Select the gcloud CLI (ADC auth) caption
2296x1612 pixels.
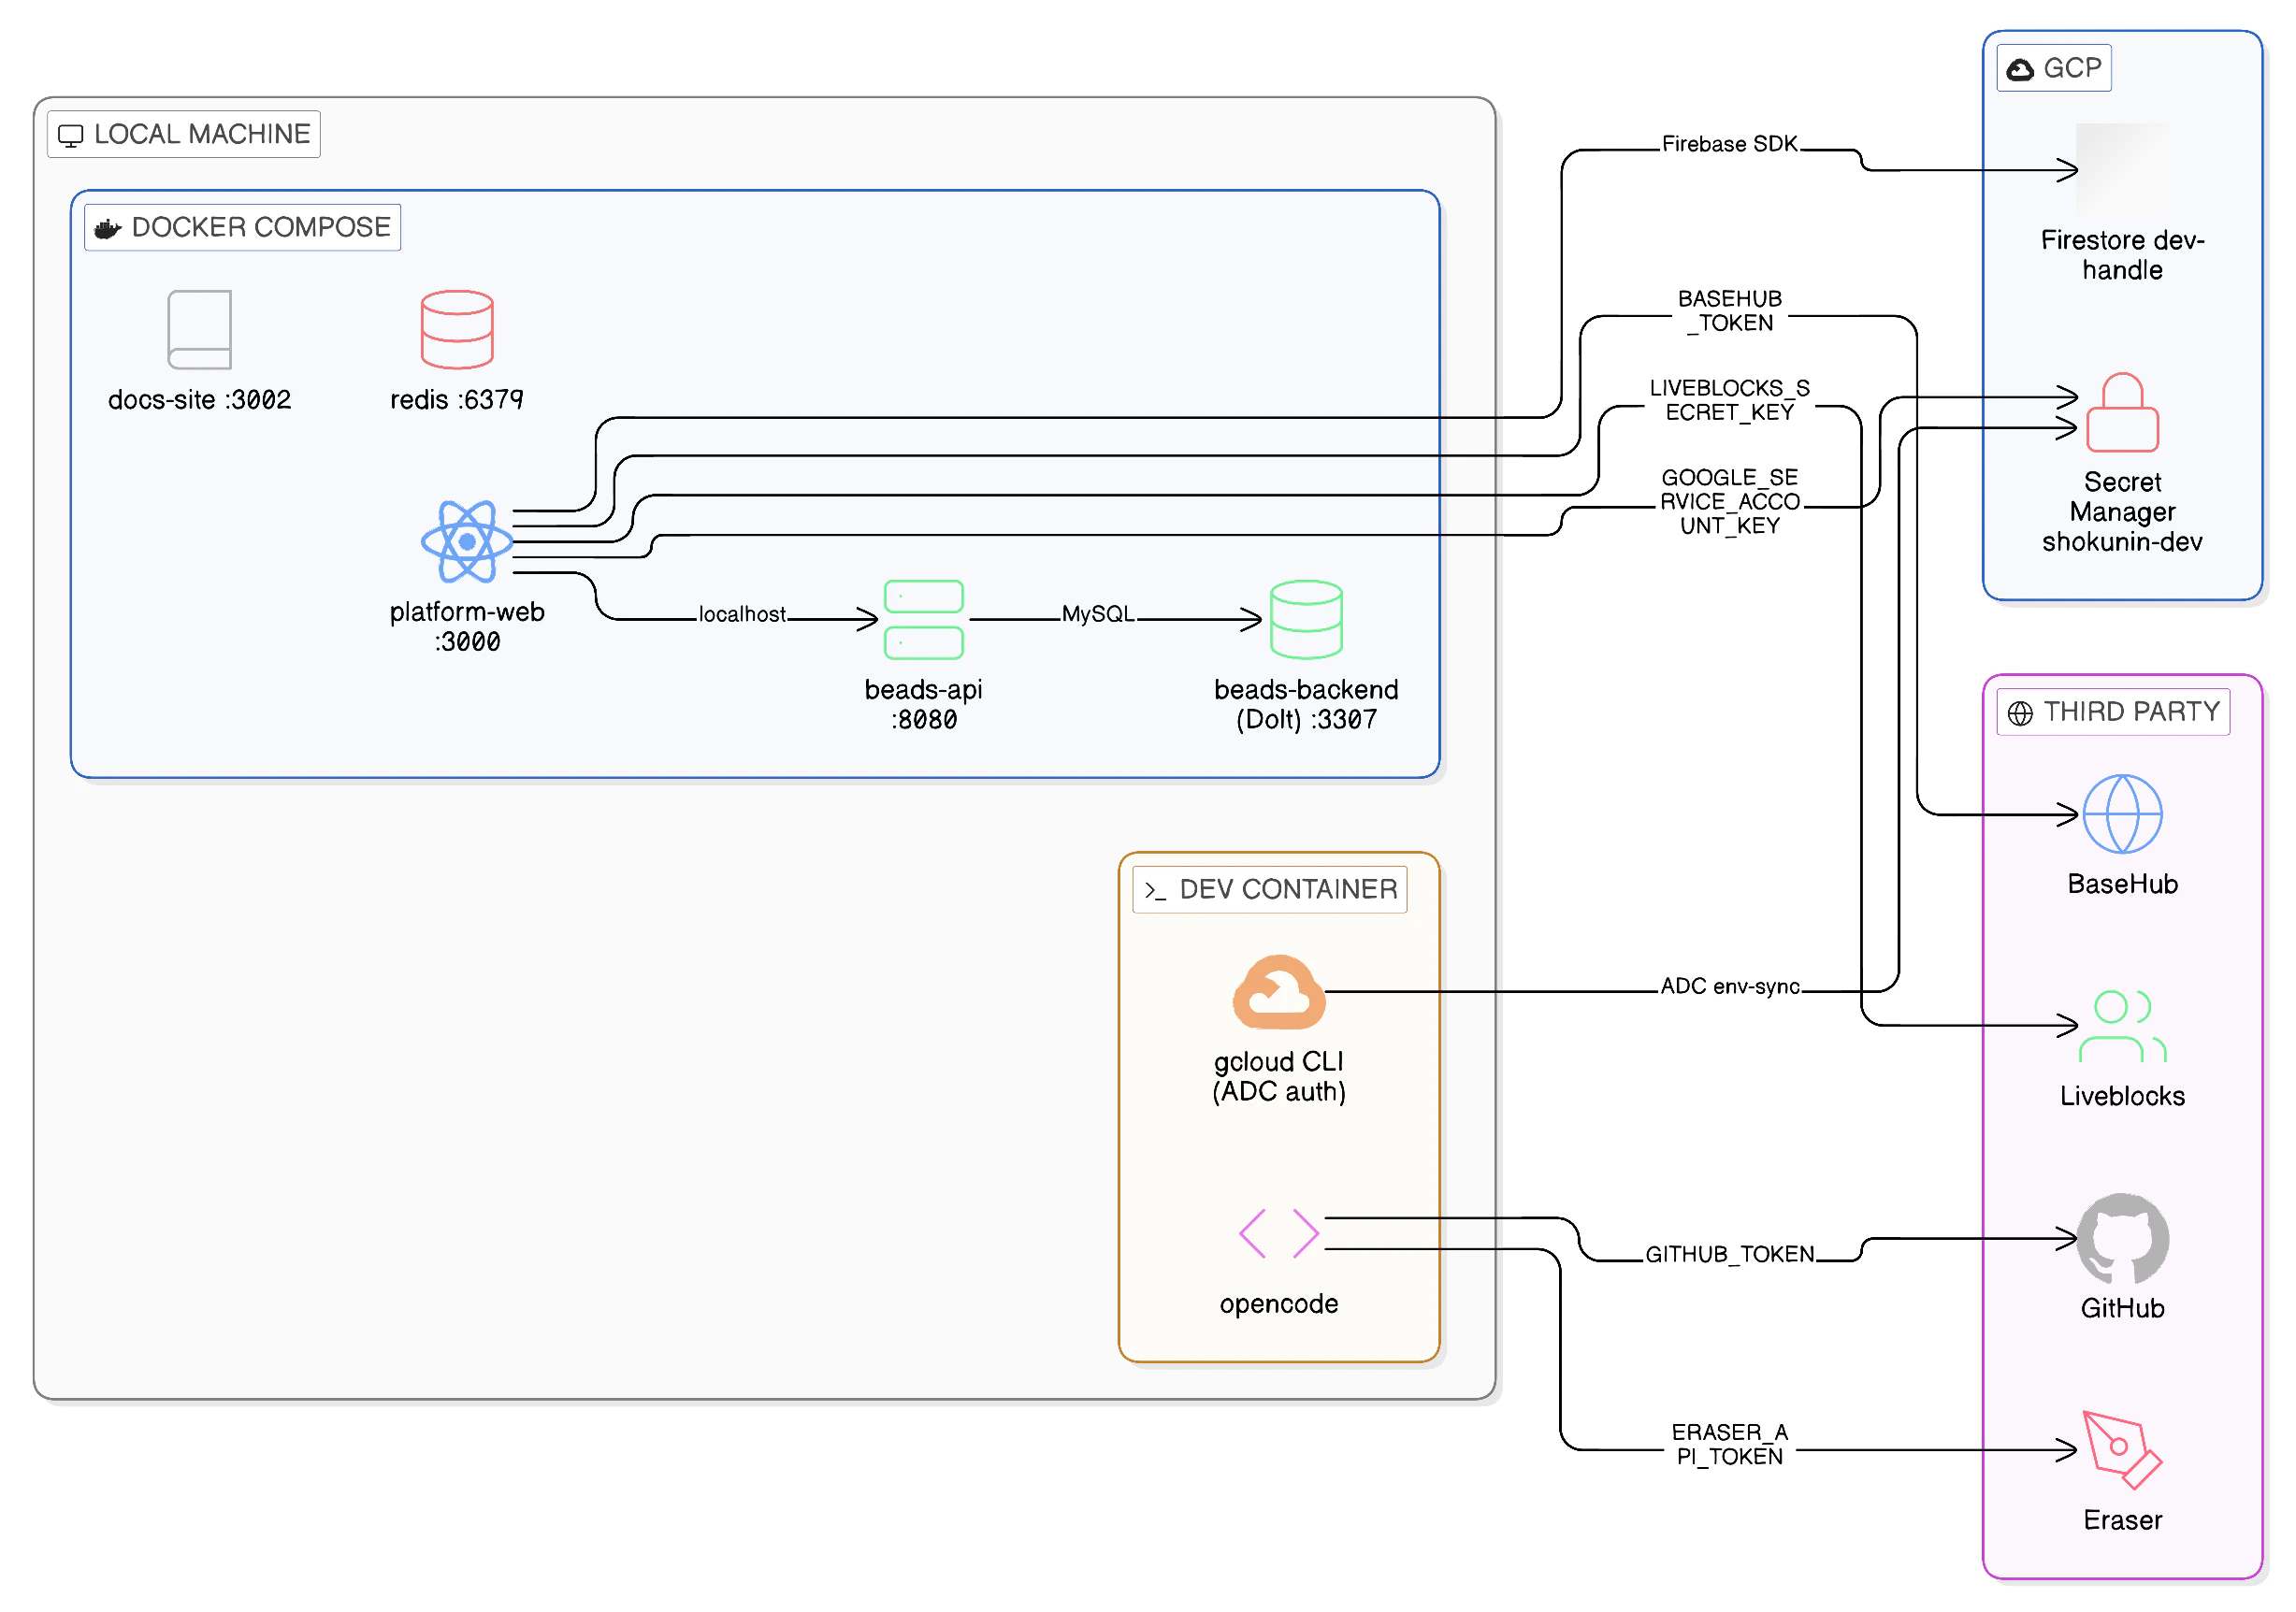[1279, 1077]
